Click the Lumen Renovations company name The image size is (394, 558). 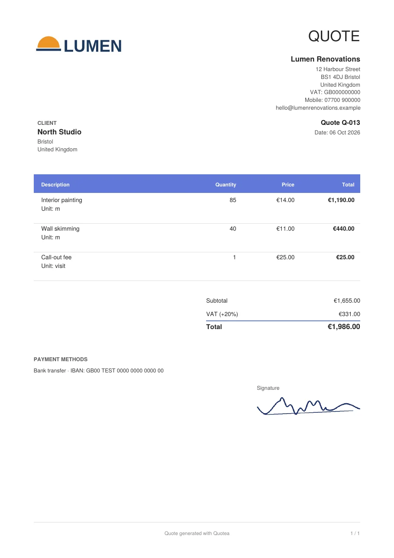point(325,59)
